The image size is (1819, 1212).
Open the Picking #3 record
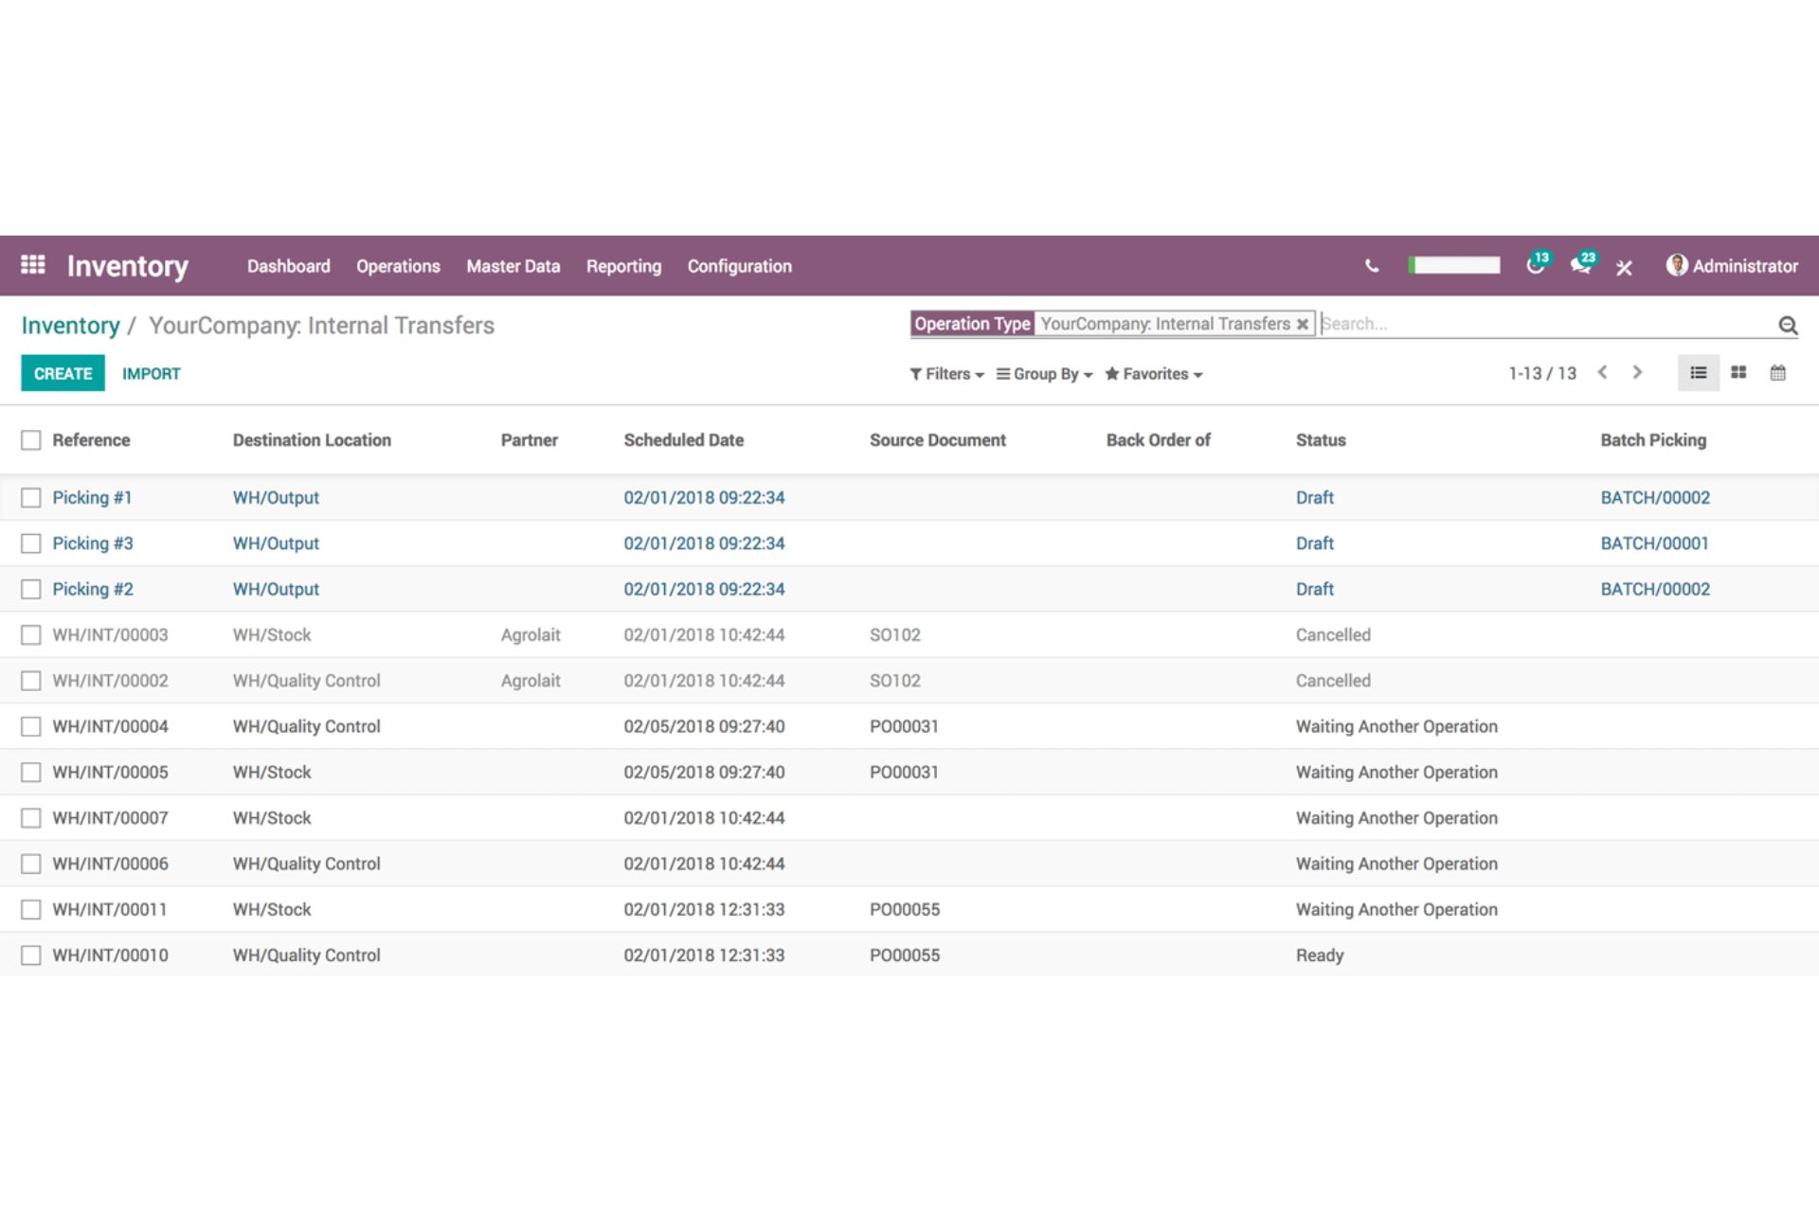point(93,544)
